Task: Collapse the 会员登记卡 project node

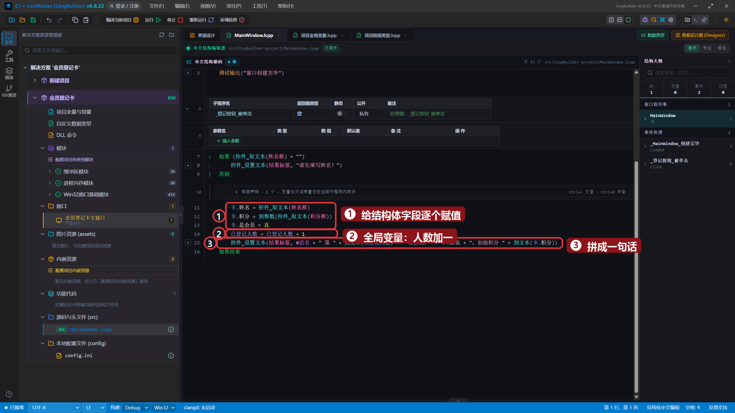Action: pyautogui.click(x=35, y=98)
